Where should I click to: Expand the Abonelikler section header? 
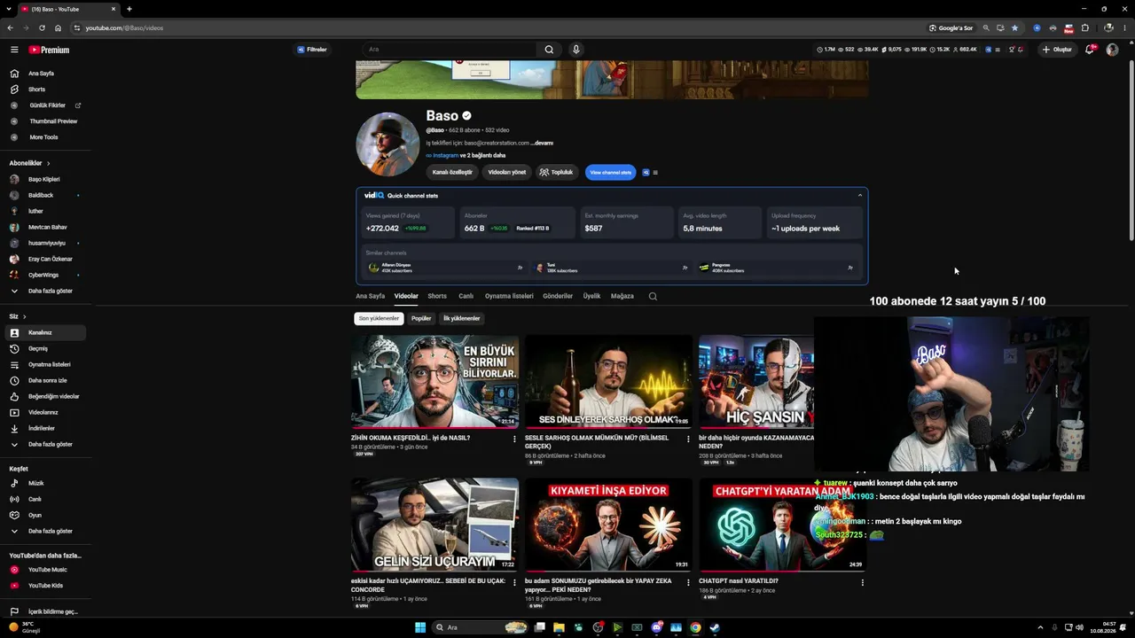click(30, 163)
